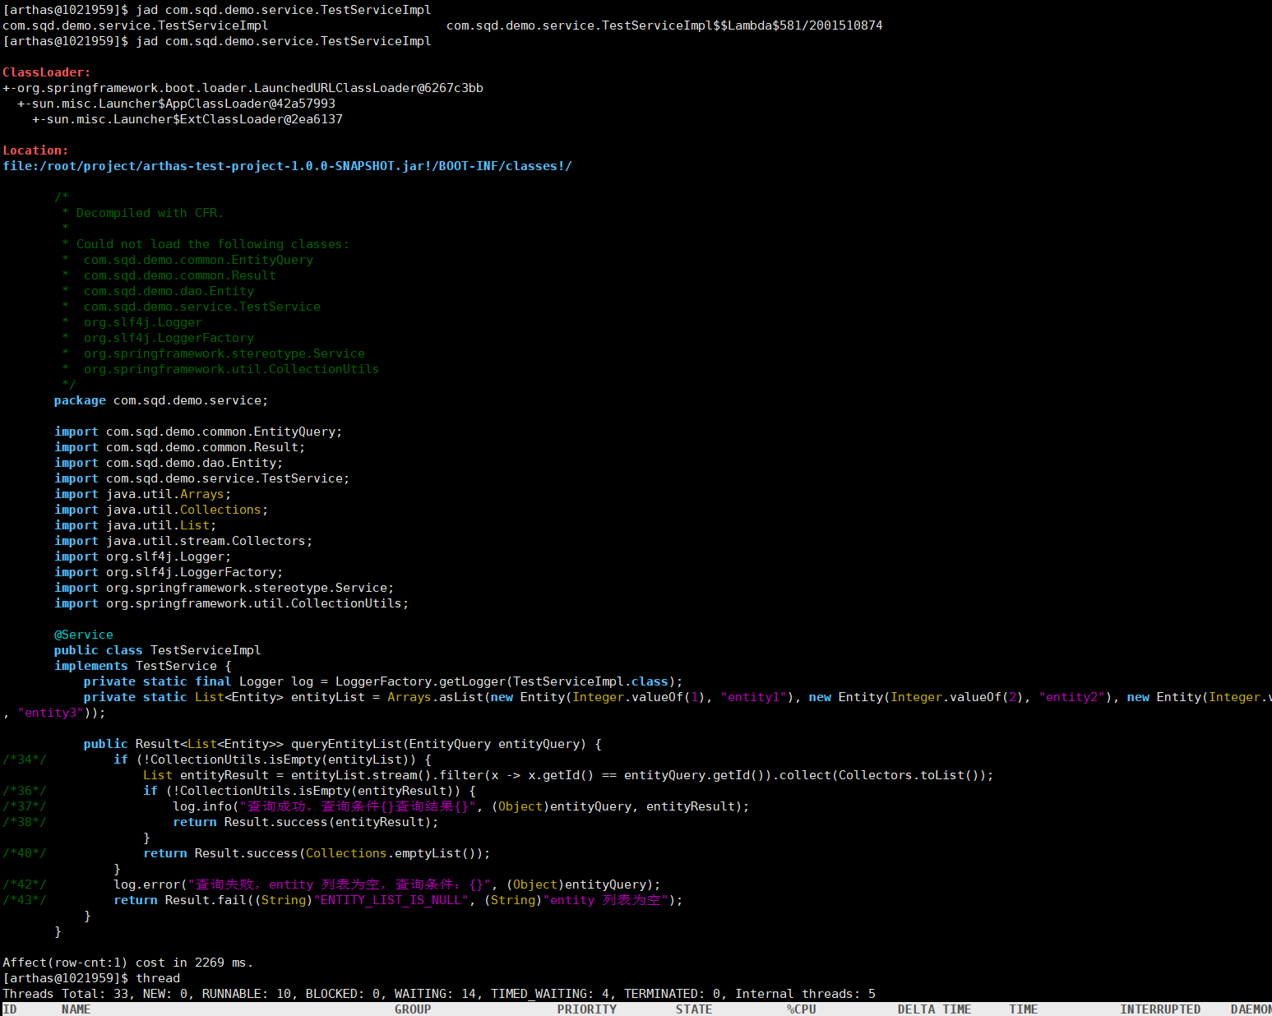Click the import java.util.Arrays statement

click(x=143, y=494)
